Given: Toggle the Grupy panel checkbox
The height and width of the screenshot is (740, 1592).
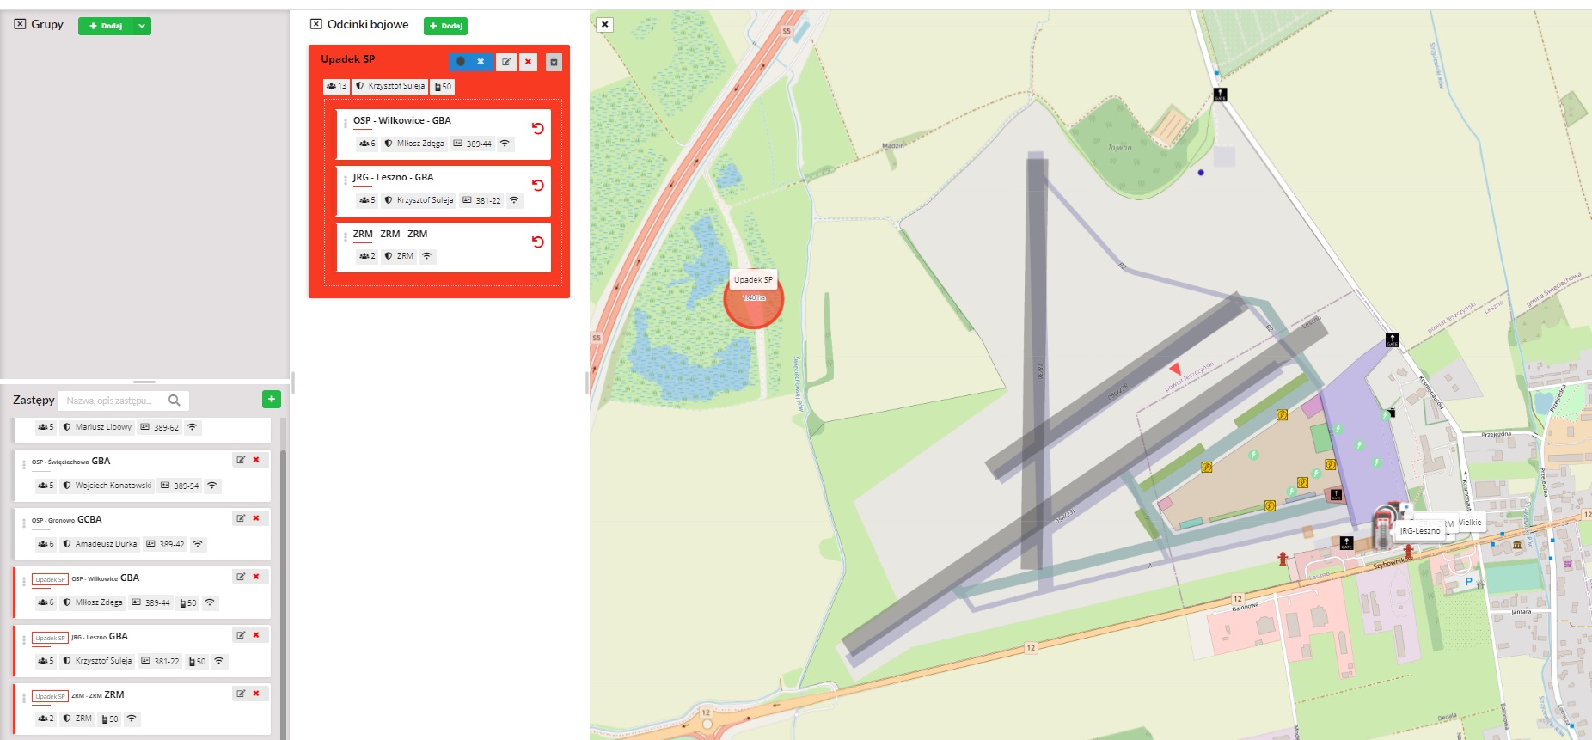Looking at the screenshot, I should 20,24.
